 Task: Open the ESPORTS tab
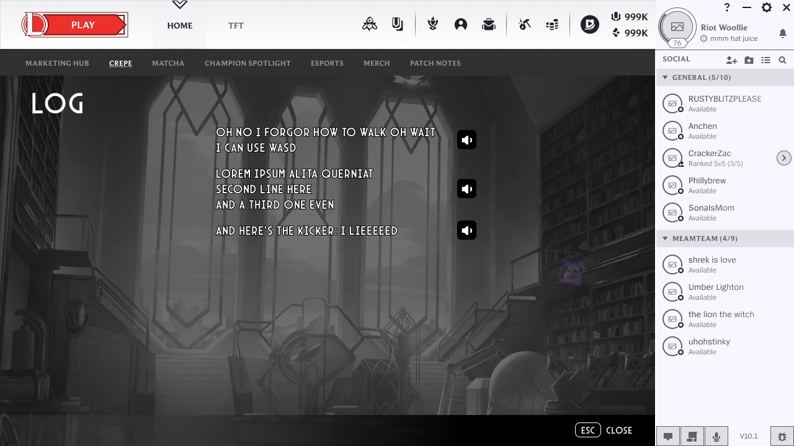(327, 63)
